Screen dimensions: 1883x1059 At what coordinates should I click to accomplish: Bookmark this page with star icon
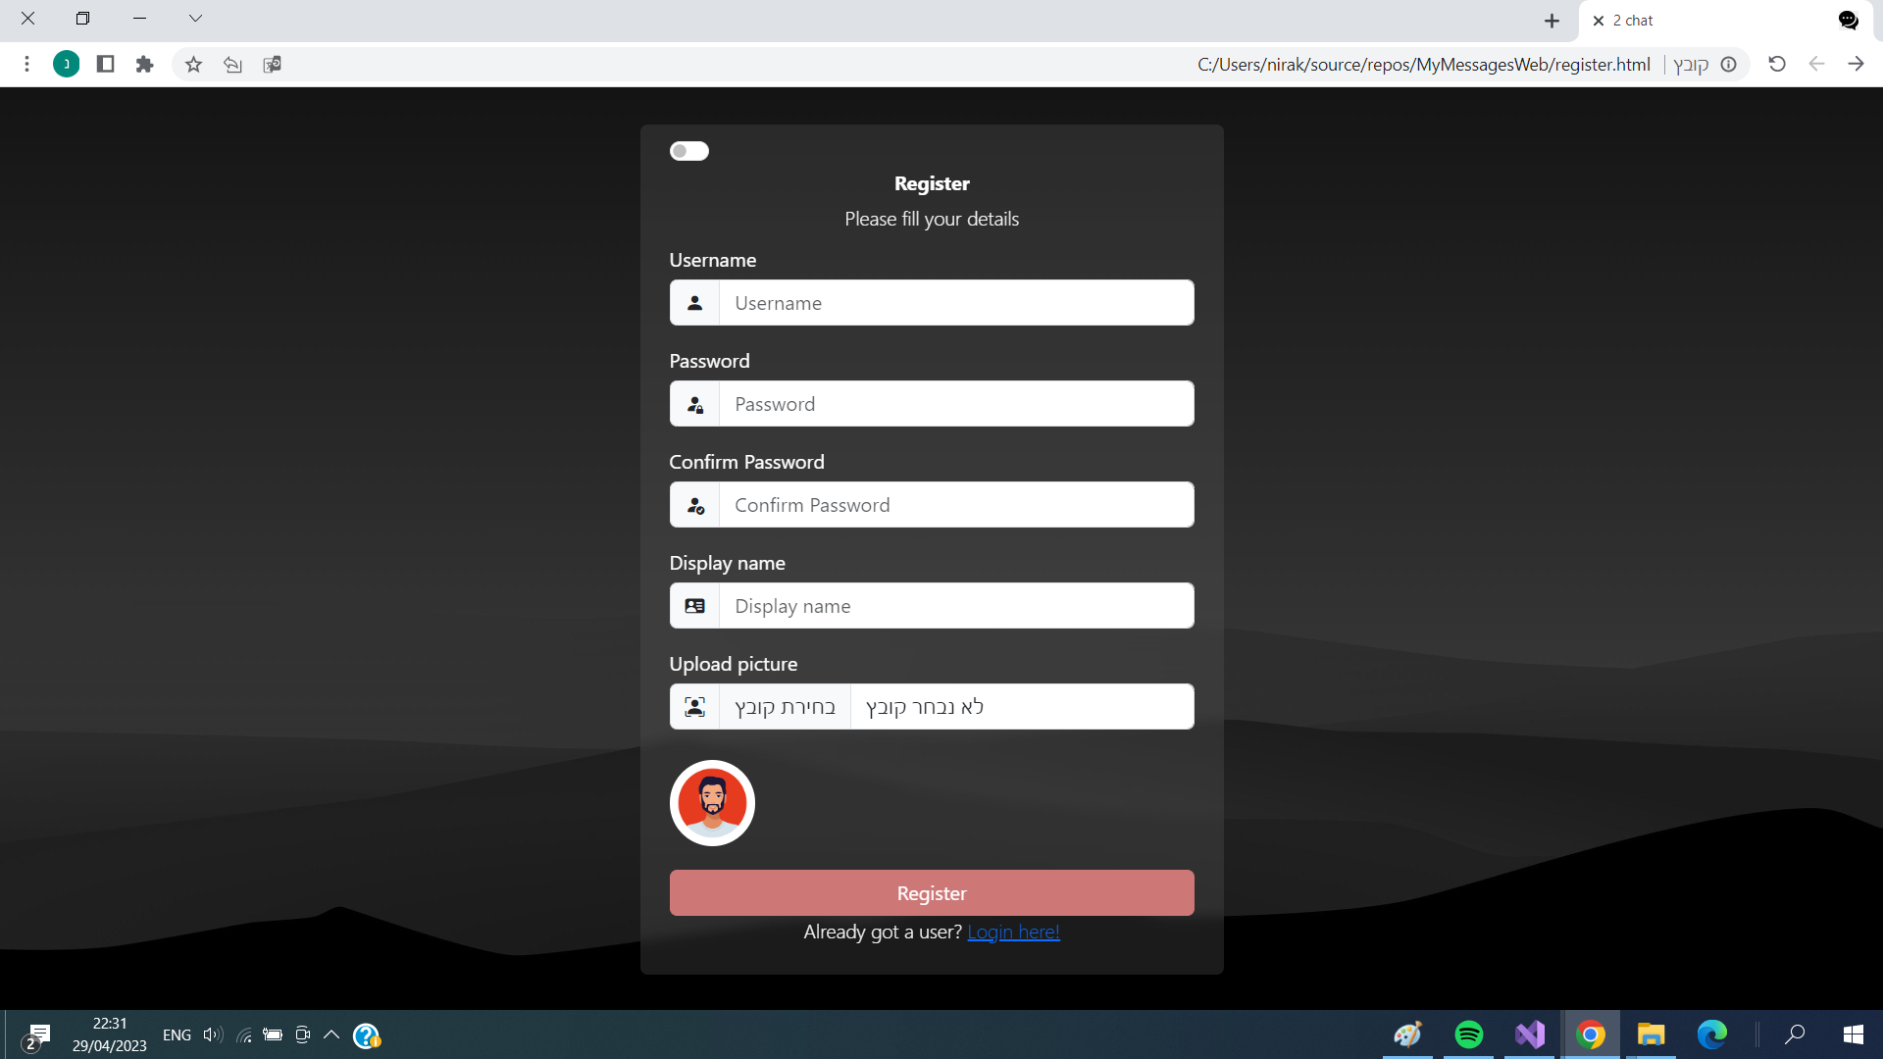click(193, 65)
